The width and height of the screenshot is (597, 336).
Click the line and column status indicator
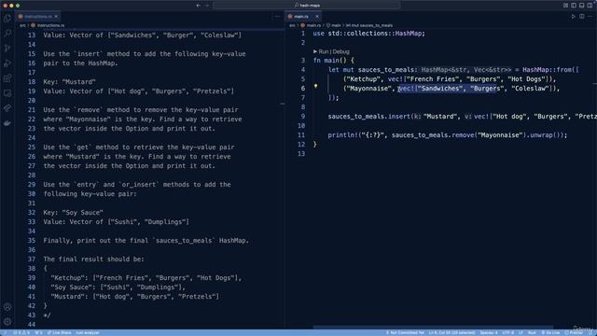click(451, 332)
